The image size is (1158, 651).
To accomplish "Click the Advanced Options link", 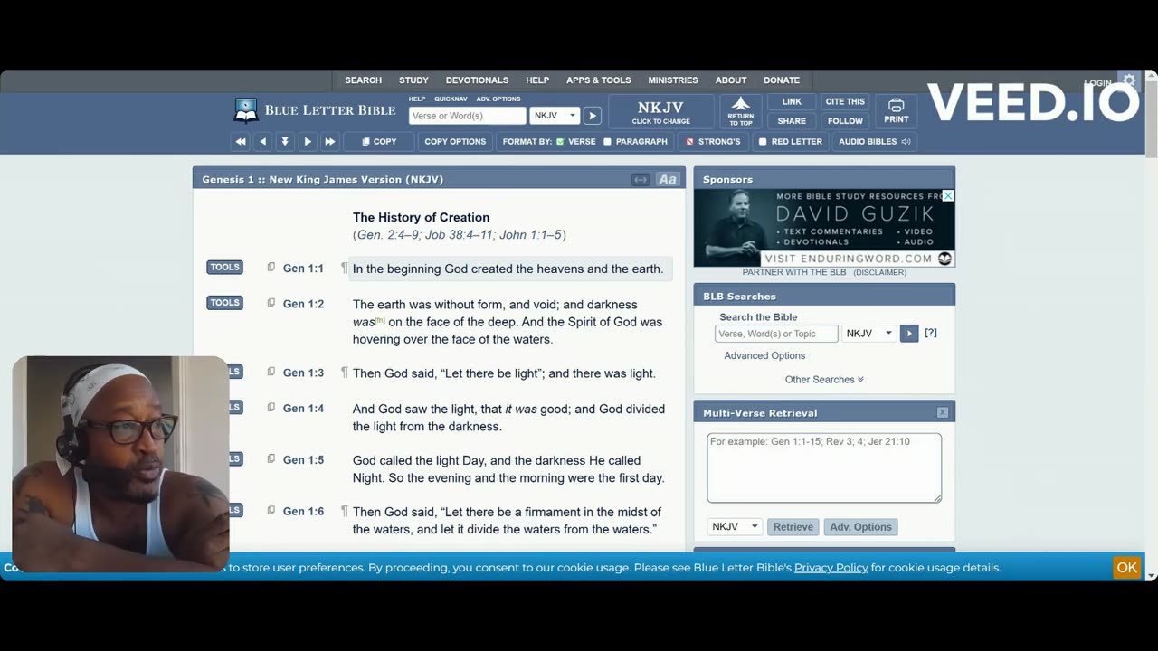I will (x=764, y=356).
